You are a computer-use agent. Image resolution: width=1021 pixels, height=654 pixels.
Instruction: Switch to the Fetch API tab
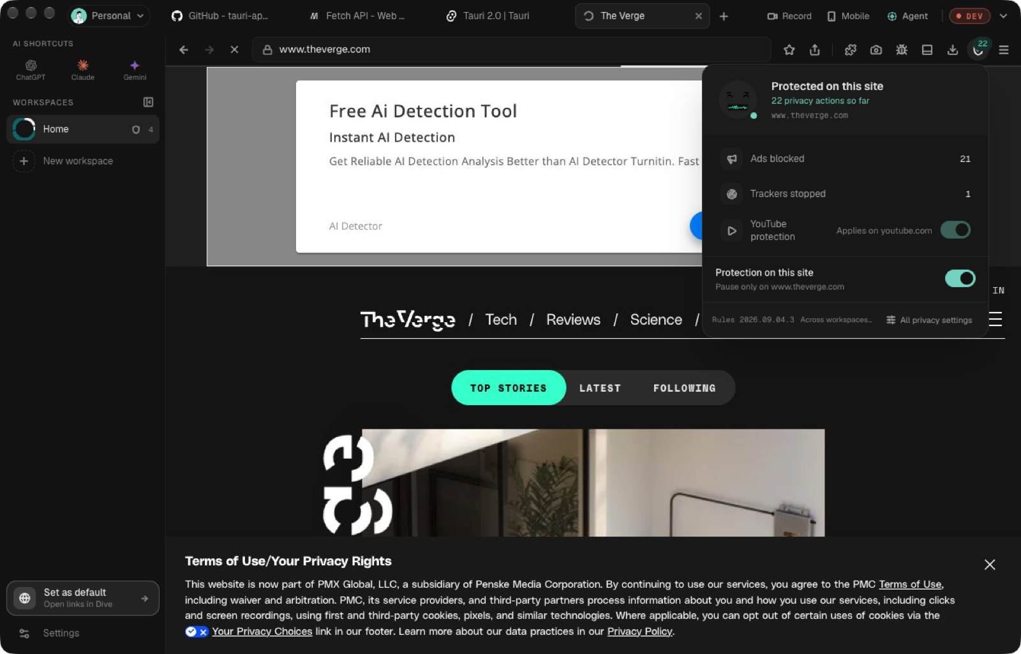pyautogui.click(x=357, y=16)
